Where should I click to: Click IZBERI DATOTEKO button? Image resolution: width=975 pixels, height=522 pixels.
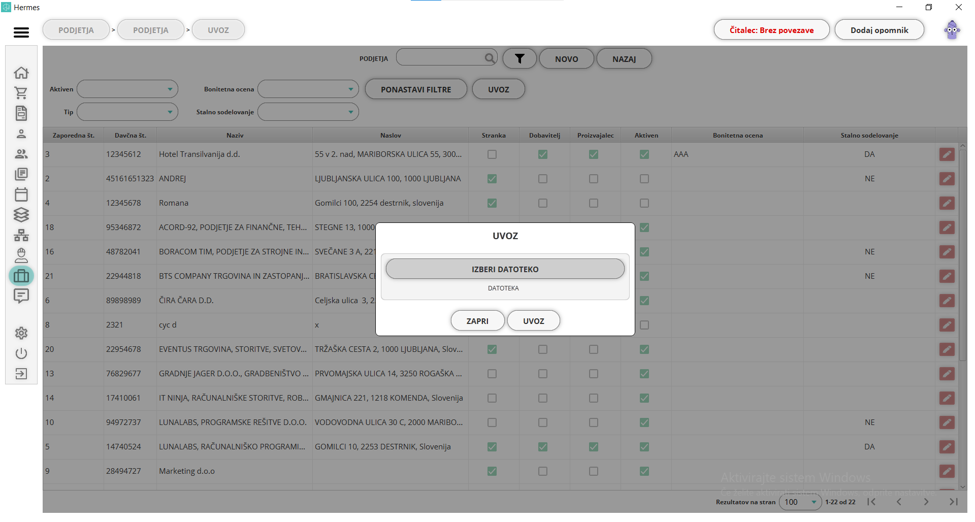pos(505,269)
